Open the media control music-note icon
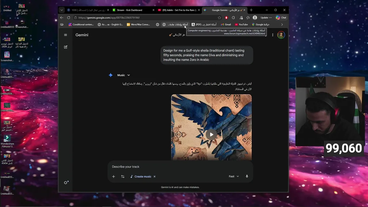This screenshot has height=207, width=368. 241,18
